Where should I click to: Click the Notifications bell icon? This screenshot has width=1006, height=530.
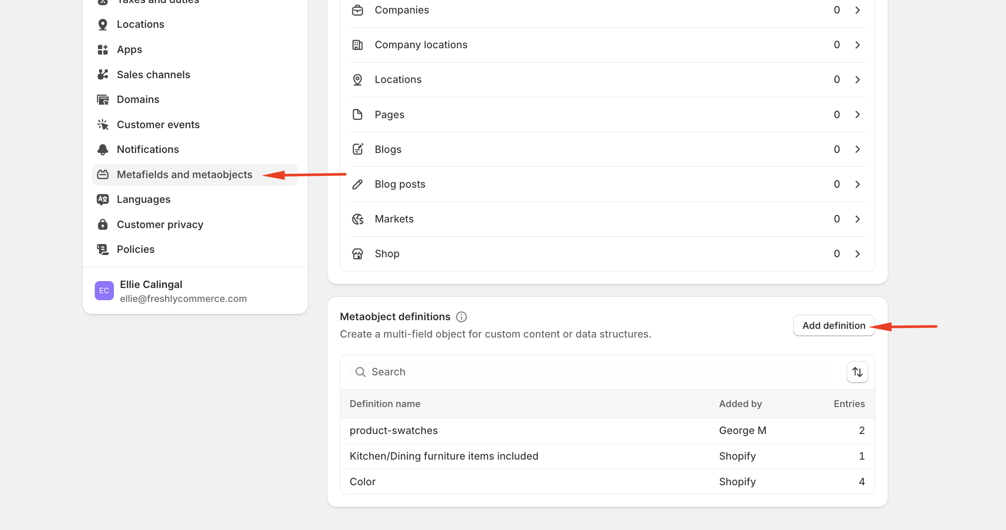pyautogui.click(x=103, y=149)
